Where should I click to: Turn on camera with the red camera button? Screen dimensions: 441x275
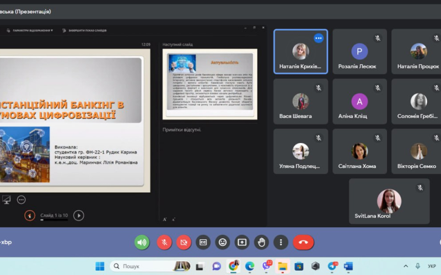pos(184,242)
